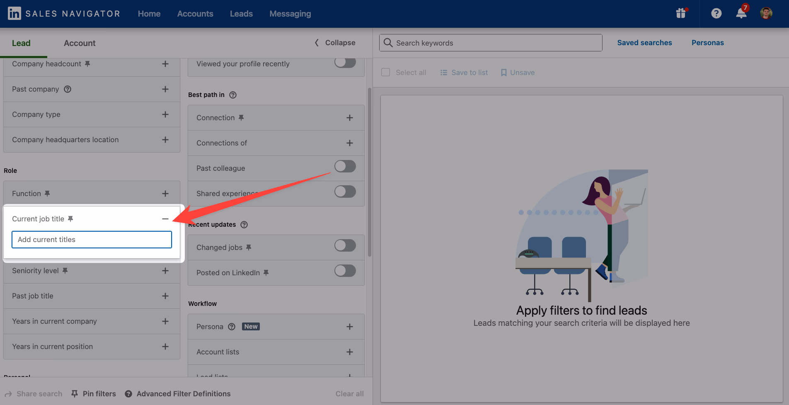The image size is (789, 405).
Task: Click the Advanced Filter Definitions link
Action: pos(184,394)
